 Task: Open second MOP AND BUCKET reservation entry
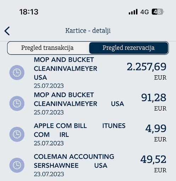click(x=88, y=104)
